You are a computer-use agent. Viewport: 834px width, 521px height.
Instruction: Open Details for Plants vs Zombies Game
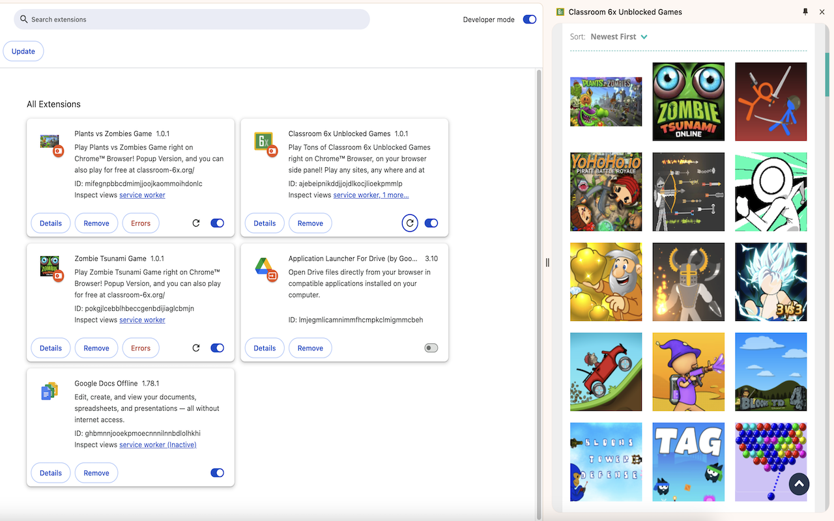tap(51, 223)
